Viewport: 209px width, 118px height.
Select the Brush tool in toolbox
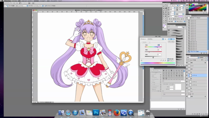[x=166, y=11]
